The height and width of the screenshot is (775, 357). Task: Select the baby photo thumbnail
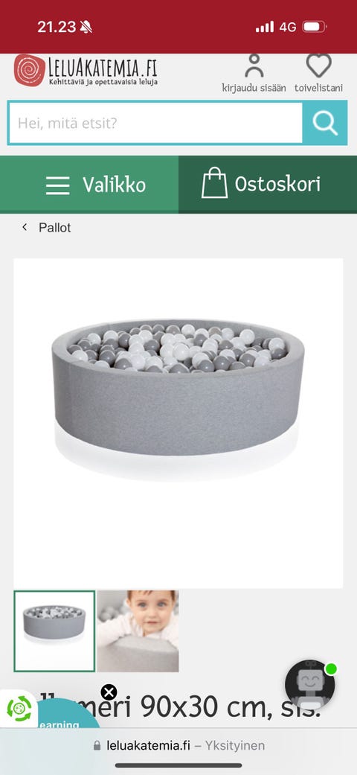click(x=138, y=631)
